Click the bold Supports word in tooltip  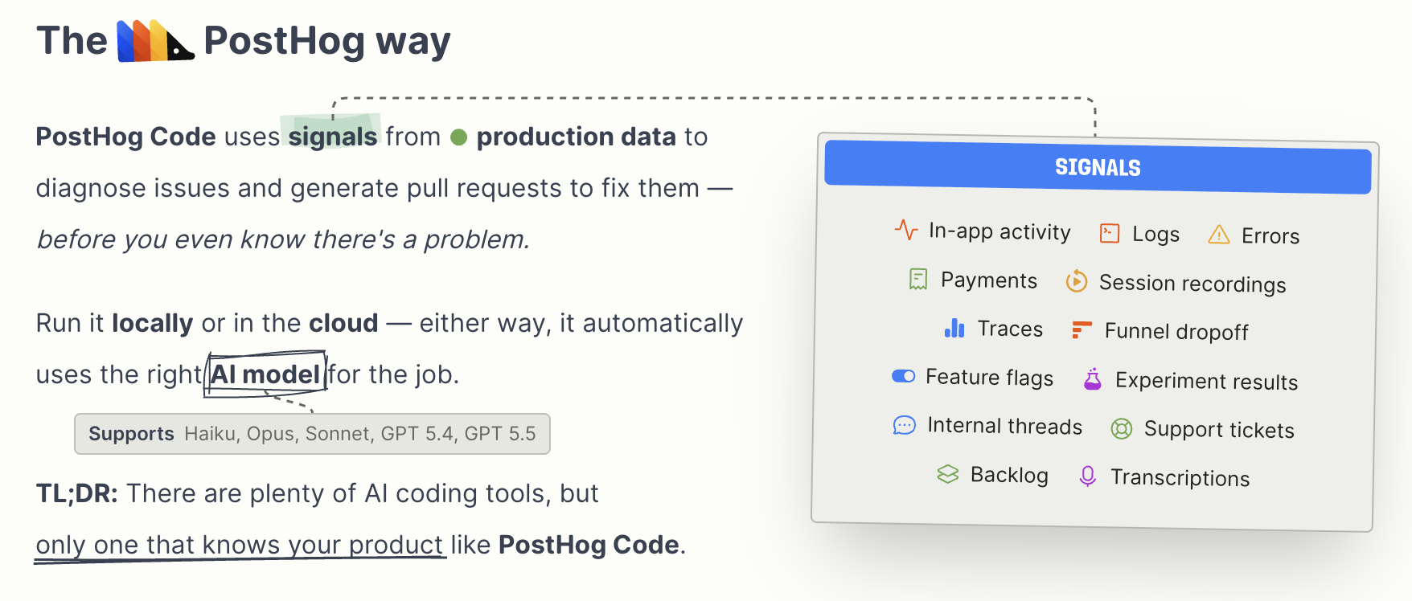click(131, 434)
